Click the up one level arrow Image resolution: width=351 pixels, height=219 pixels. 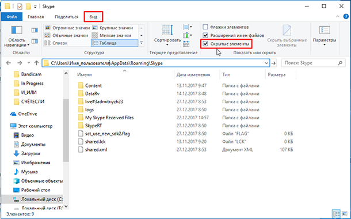pyautogui.click(x=36, y=63)
